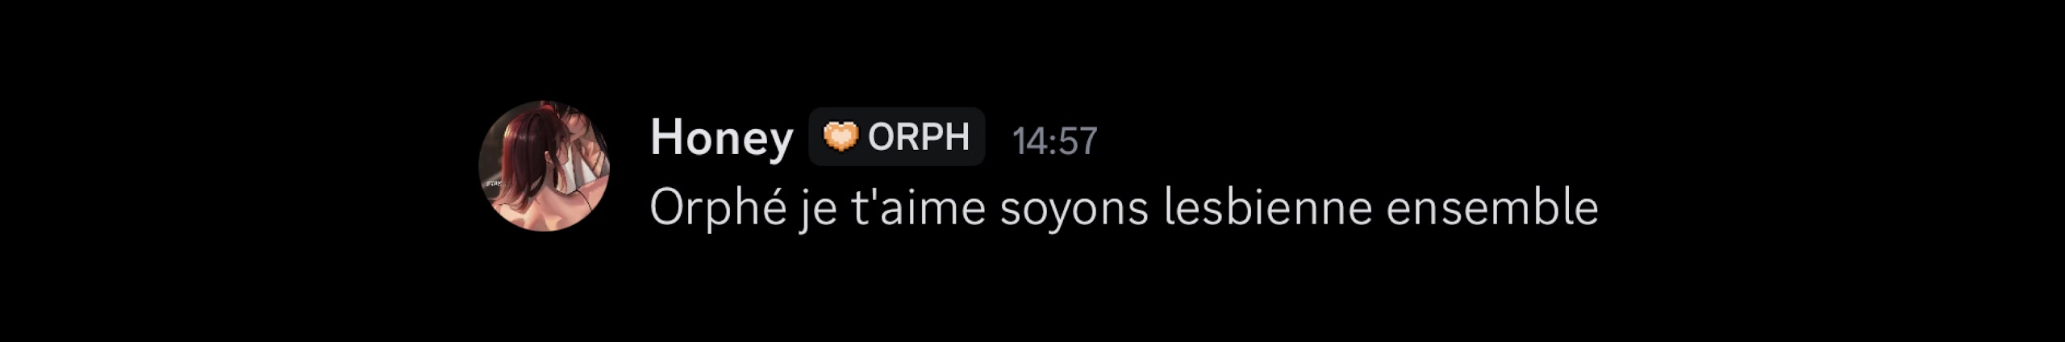
Task: Click the message line from Honey
Action: click(1124, 209)
